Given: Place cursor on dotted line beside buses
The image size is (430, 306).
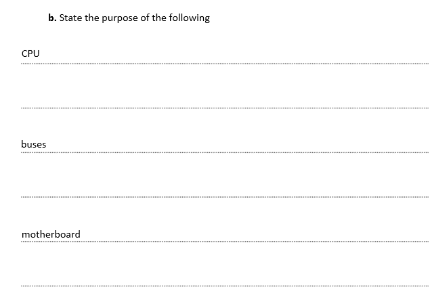Looking at the screenshot, I should pyautogui.click(x=225, y=152).
